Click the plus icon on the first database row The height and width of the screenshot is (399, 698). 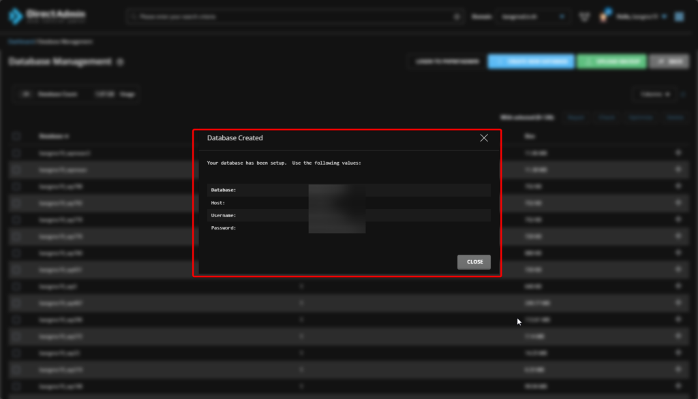coord(678,153)
